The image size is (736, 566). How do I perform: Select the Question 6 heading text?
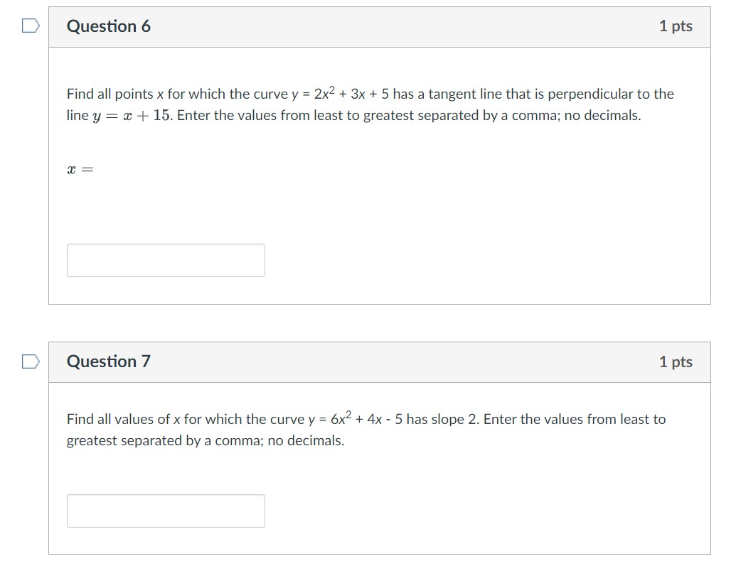[108, 26]
